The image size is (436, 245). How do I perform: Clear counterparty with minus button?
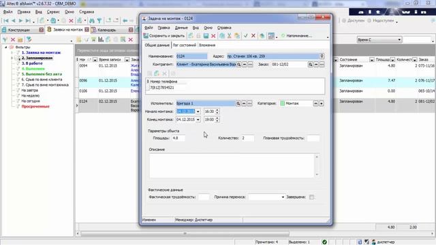coord(245,65)
